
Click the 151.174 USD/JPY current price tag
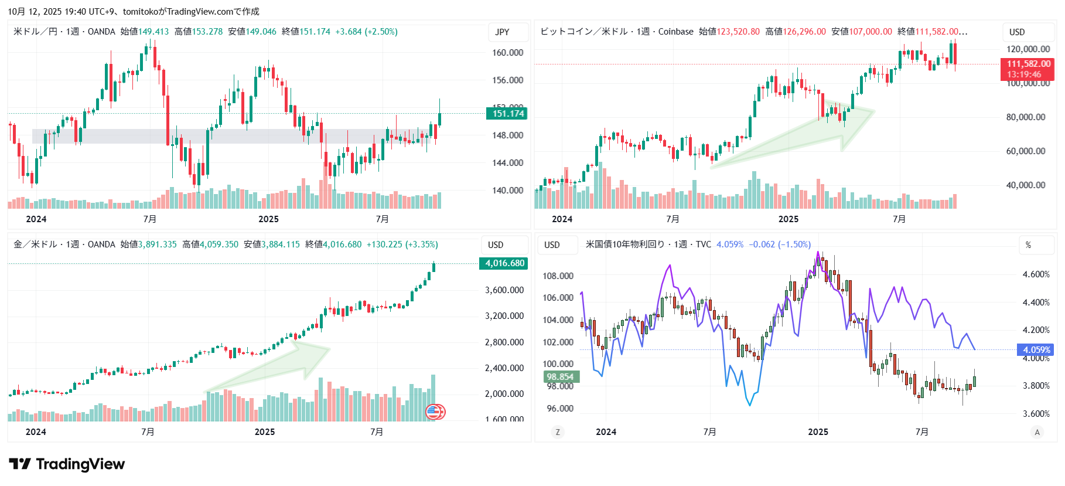tap(507, 114)
